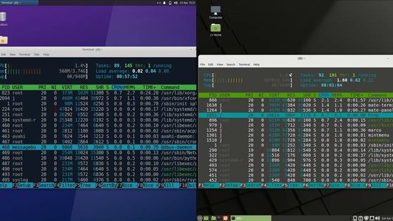393x221 pixels.
Task: Sort by CPU% column in the right htop
Action: 324,95
